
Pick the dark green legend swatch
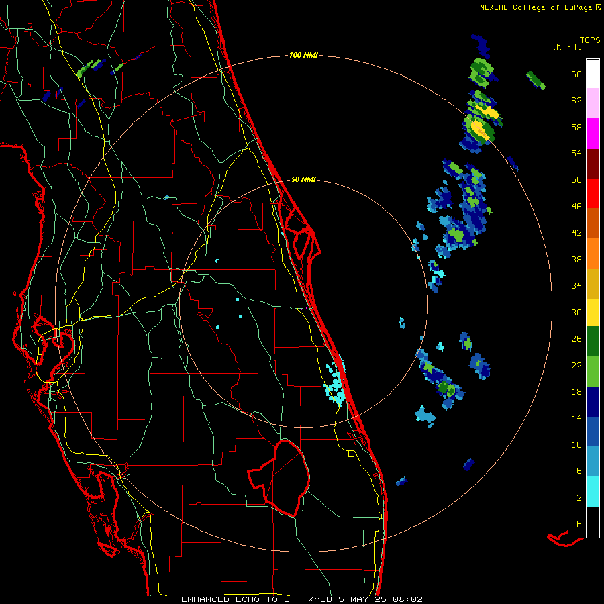pyautogui.click(x=593, y=342)
